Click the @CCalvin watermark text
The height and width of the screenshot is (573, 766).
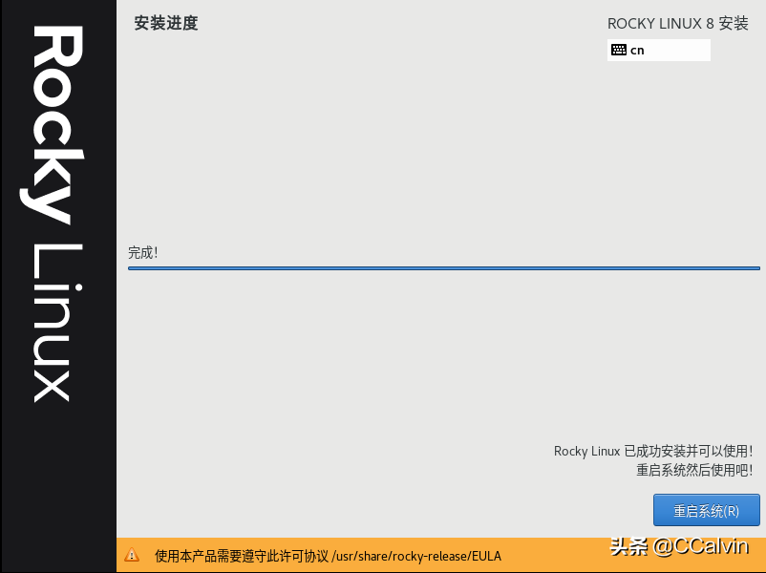tap(702, 547)
